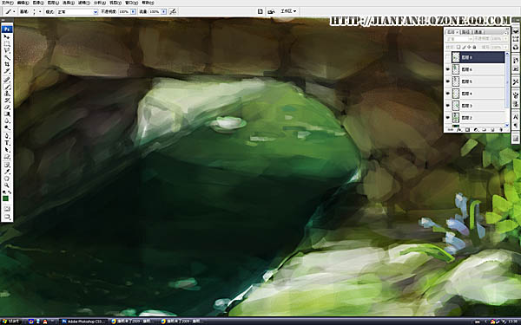This screenshot has width=521, height=325.
Task: Open the 文件(F) menu
Action: point(7,3)
